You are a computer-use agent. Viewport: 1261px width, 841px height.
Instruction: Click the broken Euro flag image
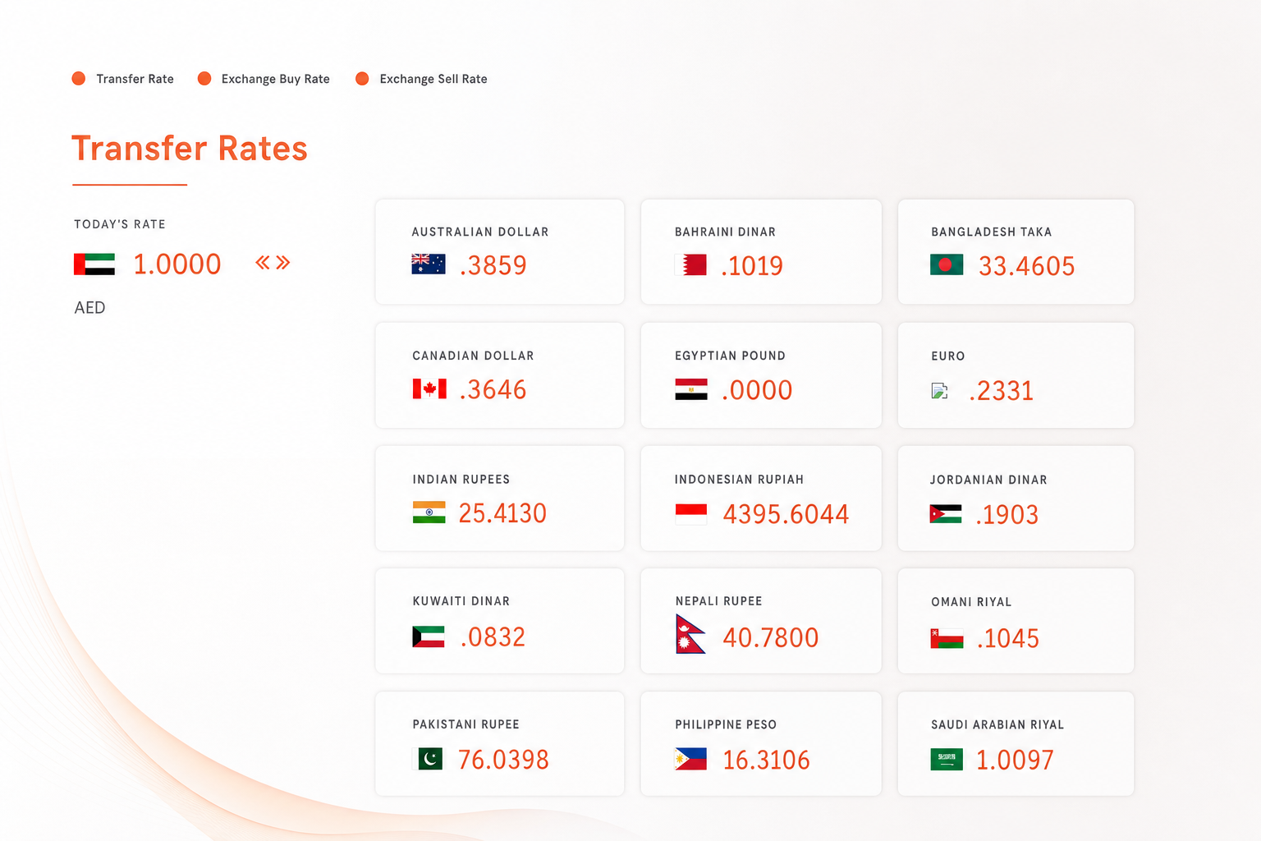click(940, 391)
